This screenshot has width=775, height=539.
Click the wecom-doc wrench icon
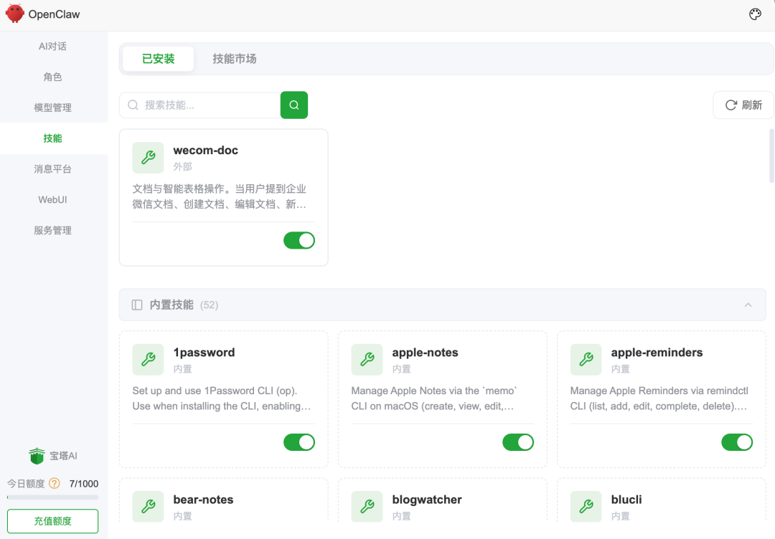(x=148, y=158)
